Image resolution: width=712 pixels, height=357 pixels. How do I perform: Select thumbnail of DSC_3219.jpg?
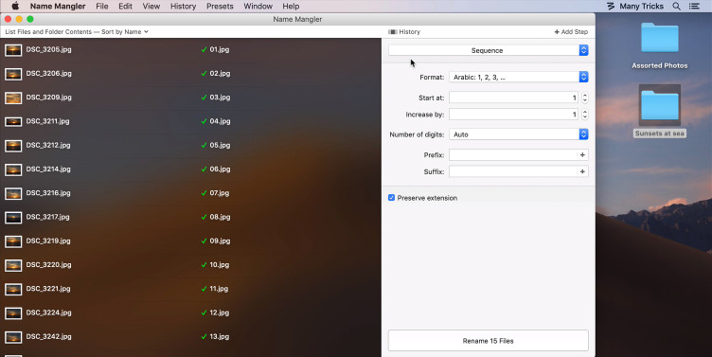click(x=13, y=241)
